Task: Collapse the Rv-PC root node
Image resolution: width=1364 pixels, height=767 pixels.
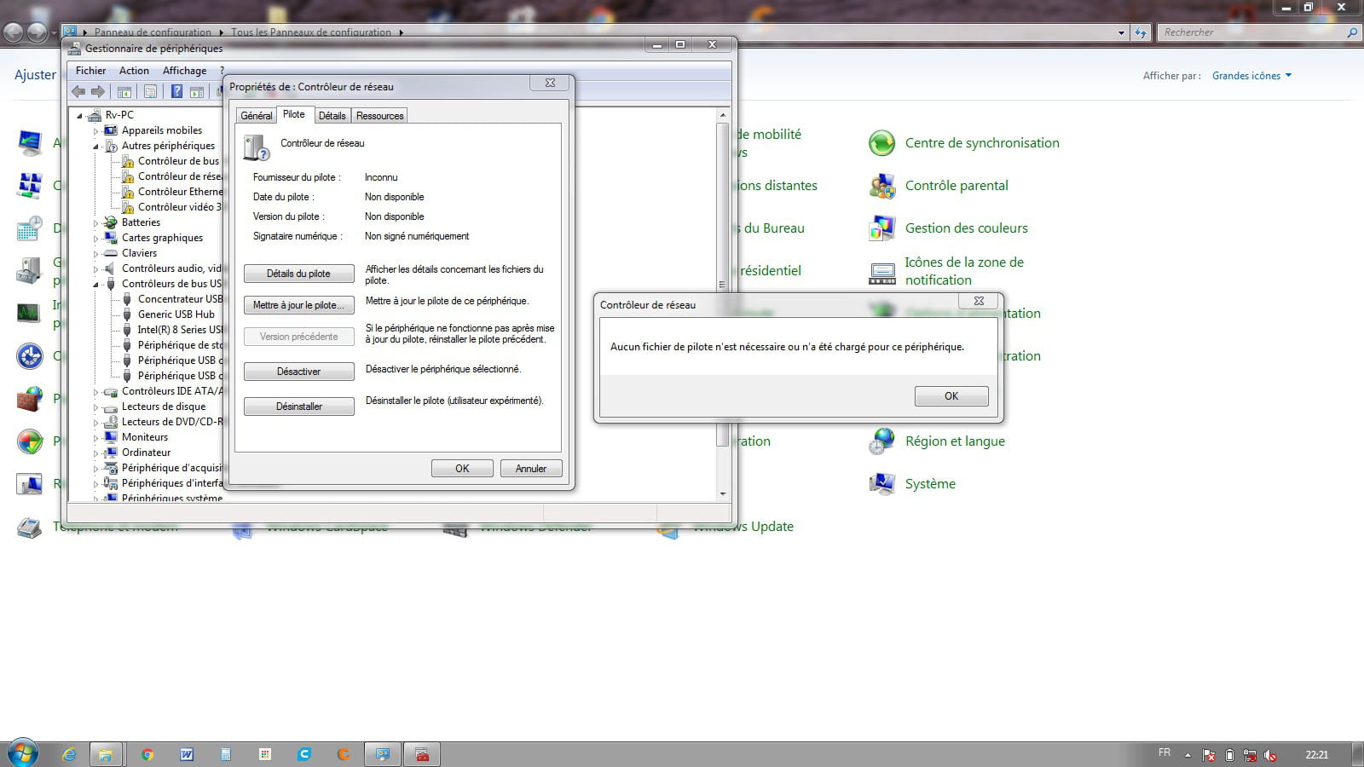Action: pyautogui.click(x=79, y=115)
